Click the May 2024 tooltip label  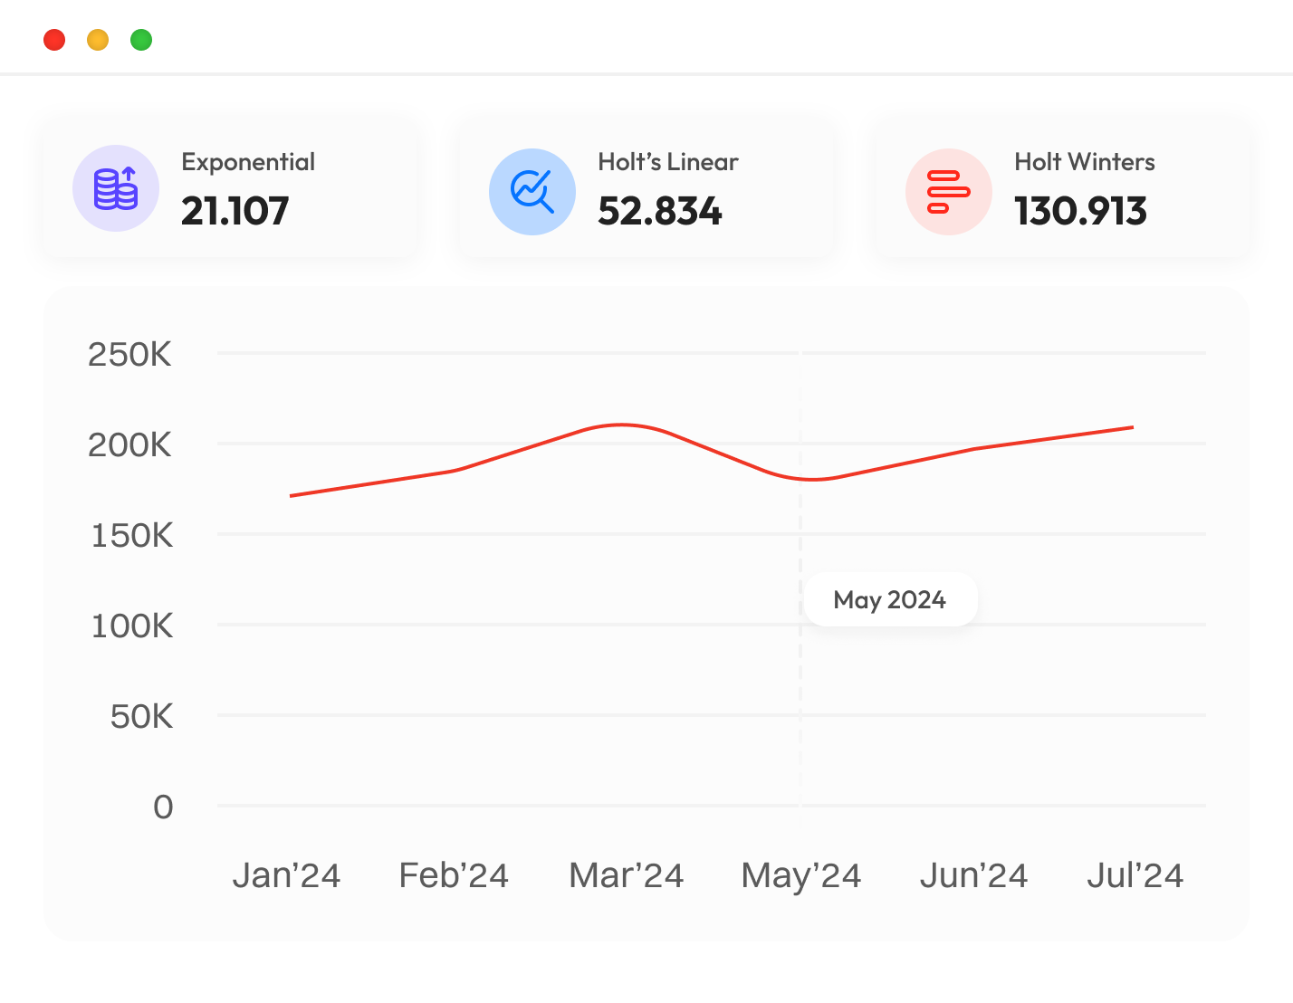point(890,599)
